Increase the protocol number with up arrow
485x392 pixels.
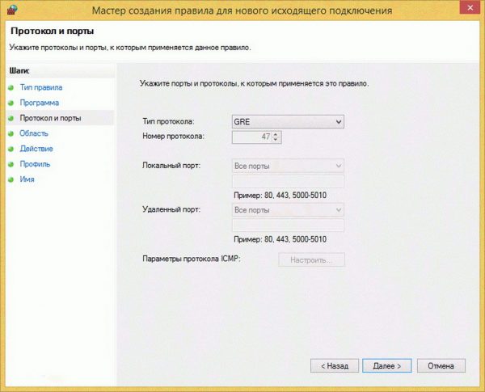pyautogui.click(x=276, y=134)
